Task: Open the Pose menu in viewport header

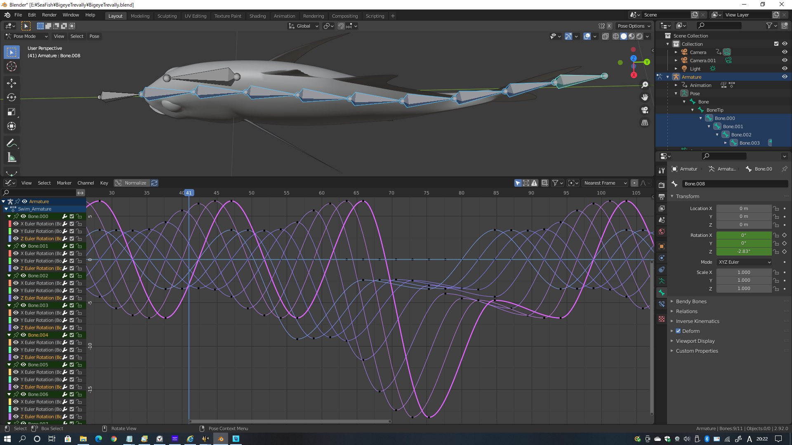Action: pos(94,36)
